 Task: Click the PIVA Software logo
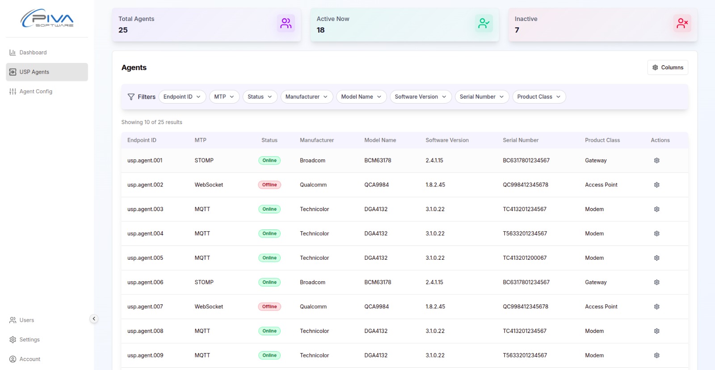pyautogui.click(x=47, y=19)
